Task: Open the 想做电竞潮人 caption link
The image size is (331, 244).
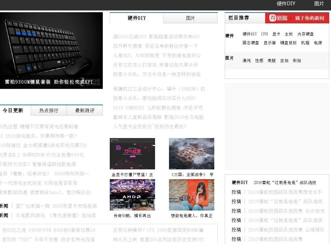Action: click(x=192, y=216)
